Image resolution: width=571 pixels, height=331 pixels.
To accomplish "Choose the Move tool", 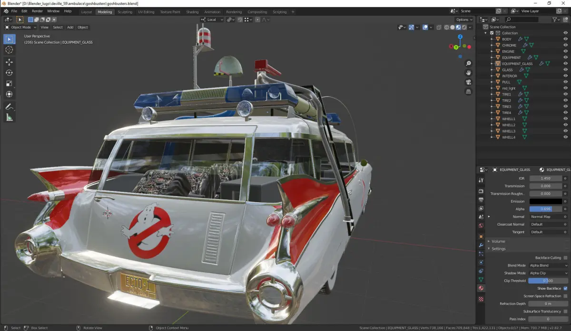I will pos(9,62).
